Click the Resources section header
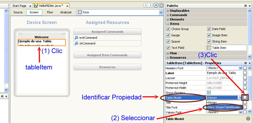The image size is (253, 123). tap(107, 67)
